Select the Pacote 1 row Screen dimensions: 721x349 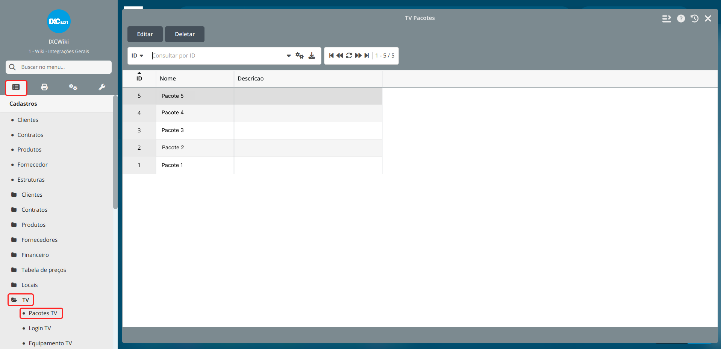coord(252,165)
